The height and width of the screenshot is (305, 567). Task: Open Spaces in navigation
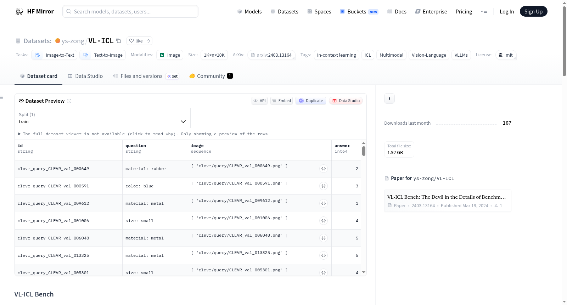pos(319,12)
